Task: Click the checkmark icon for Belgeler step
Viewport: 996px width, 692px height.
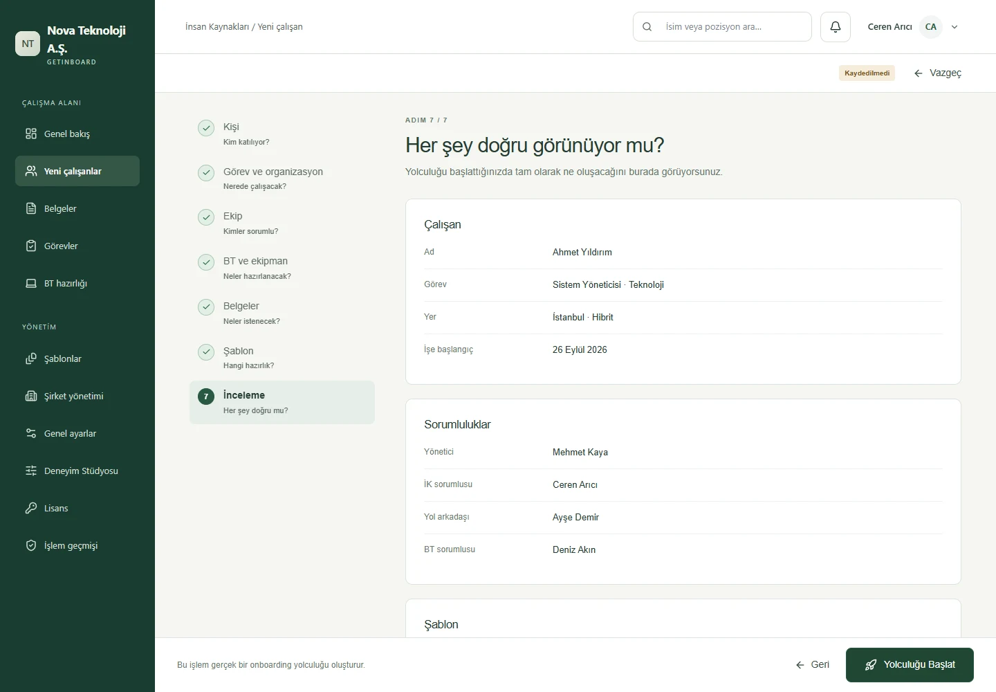Action: tap(206, 307)
